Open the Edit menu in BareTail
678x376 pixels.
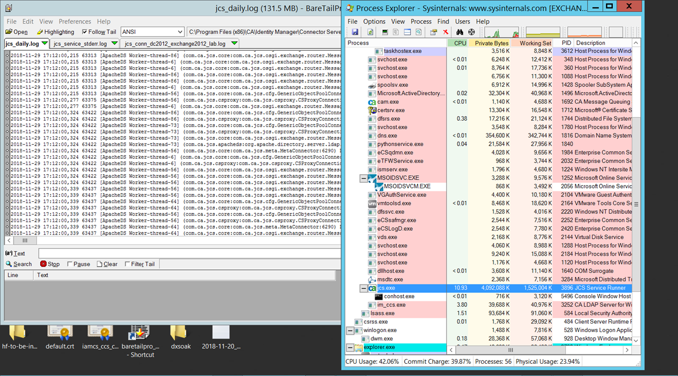pyautogui.click(x=28, y=22)
